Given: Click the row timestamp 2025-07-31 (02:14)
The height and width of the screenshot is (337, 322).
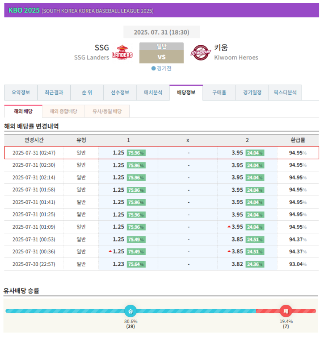Looking at the screenshot, I should tap(34, 178).
